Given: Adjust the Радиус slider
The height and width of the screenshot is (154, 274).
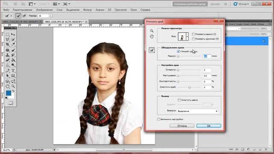Looking at the screenshot, I should (x=178, y=56).
